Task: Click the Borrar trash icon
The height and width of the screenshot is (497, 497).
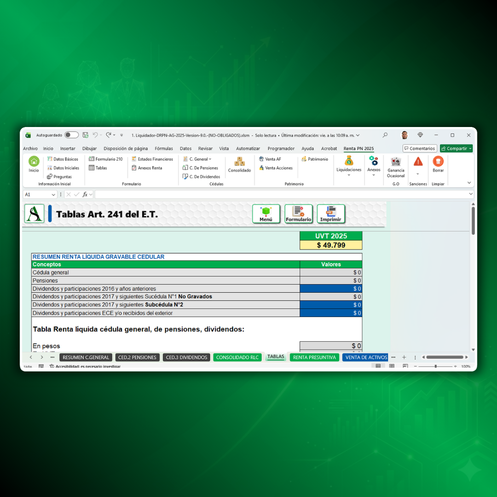Action: pos(438,162)
